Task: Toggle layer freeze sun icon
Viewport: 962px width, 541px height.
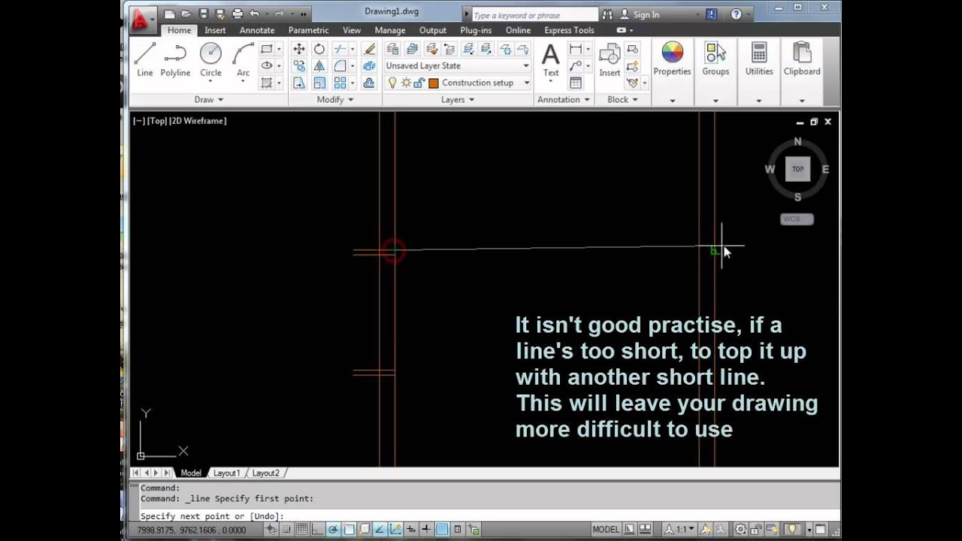Action: pos(406,83)
